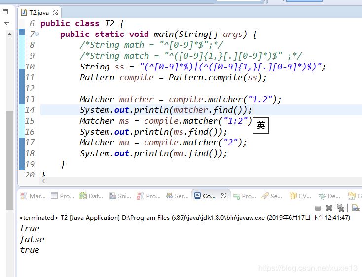Close the Console view tab

pos(223,196)
